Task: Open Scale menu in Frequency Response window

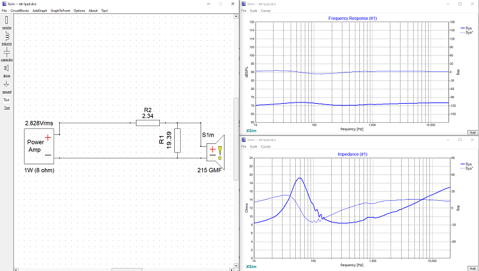Action: pos(253,10)
